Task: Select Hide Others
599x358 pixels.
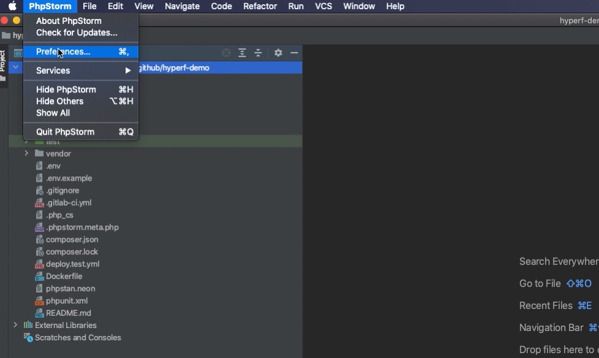Action: click(81, 101)
